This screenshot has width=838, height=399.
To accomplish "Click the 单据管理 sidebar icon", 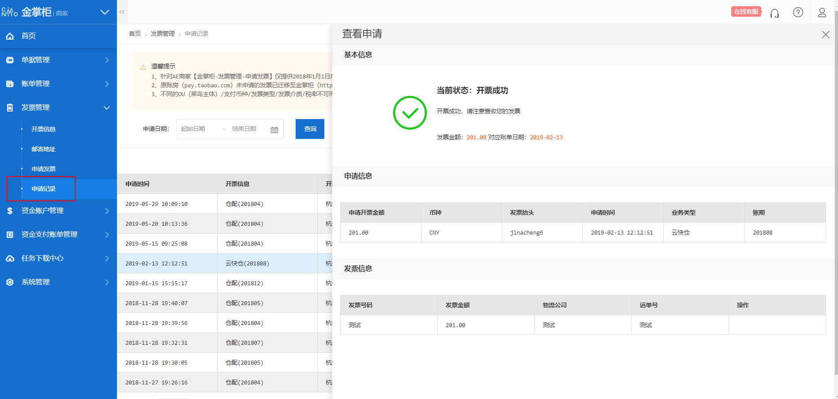I will 10,60.
